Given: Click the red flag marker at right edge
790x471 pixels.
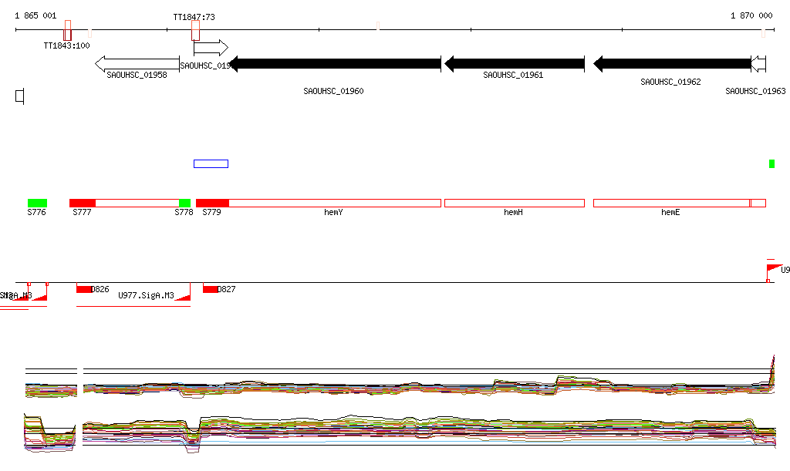Looking at the screenshot, I should coord(774,269).
